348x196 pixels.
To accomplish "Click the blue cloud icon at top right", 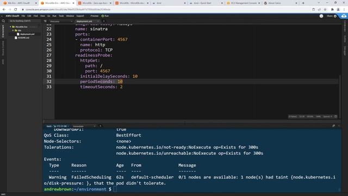I will coord(344,16).
